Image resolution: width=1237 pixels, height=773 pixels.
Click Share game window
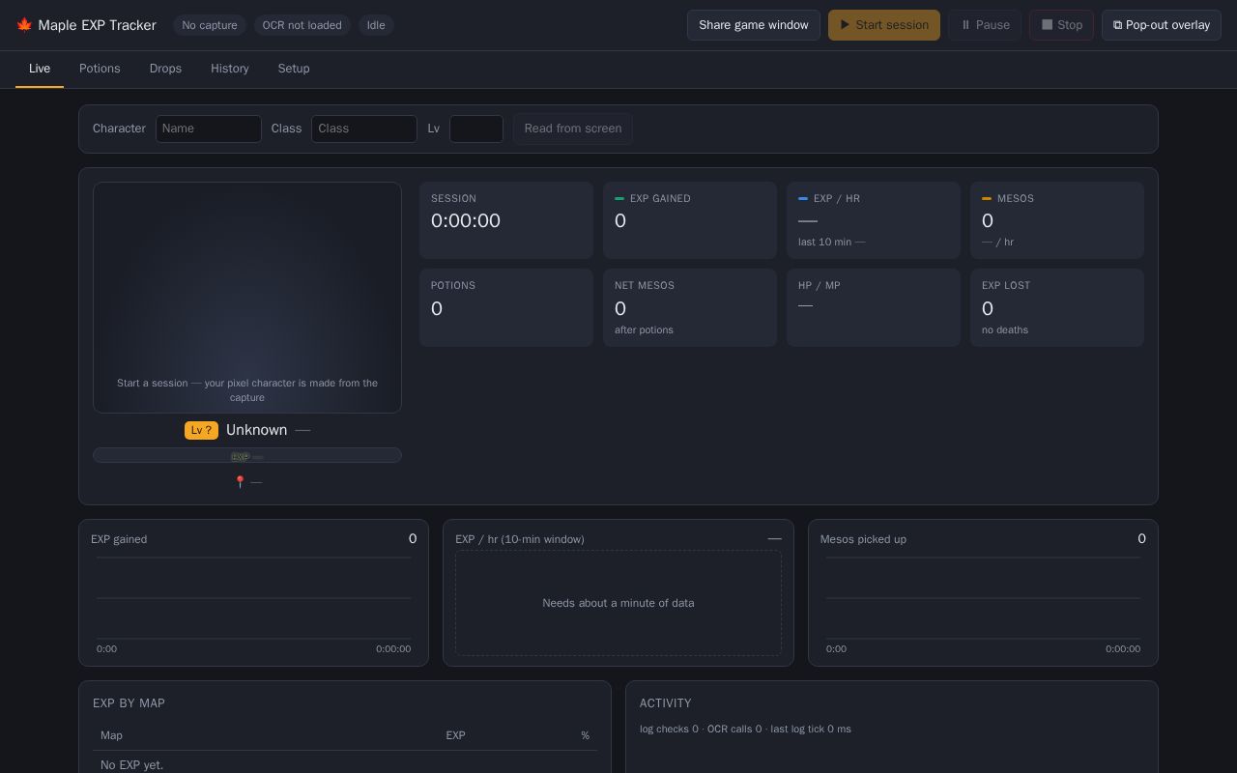[754, 25]
